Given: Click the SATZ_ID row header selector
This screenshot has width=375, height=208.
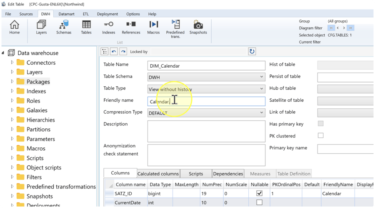Looking at the screenshot, I should tap(110, 193).
